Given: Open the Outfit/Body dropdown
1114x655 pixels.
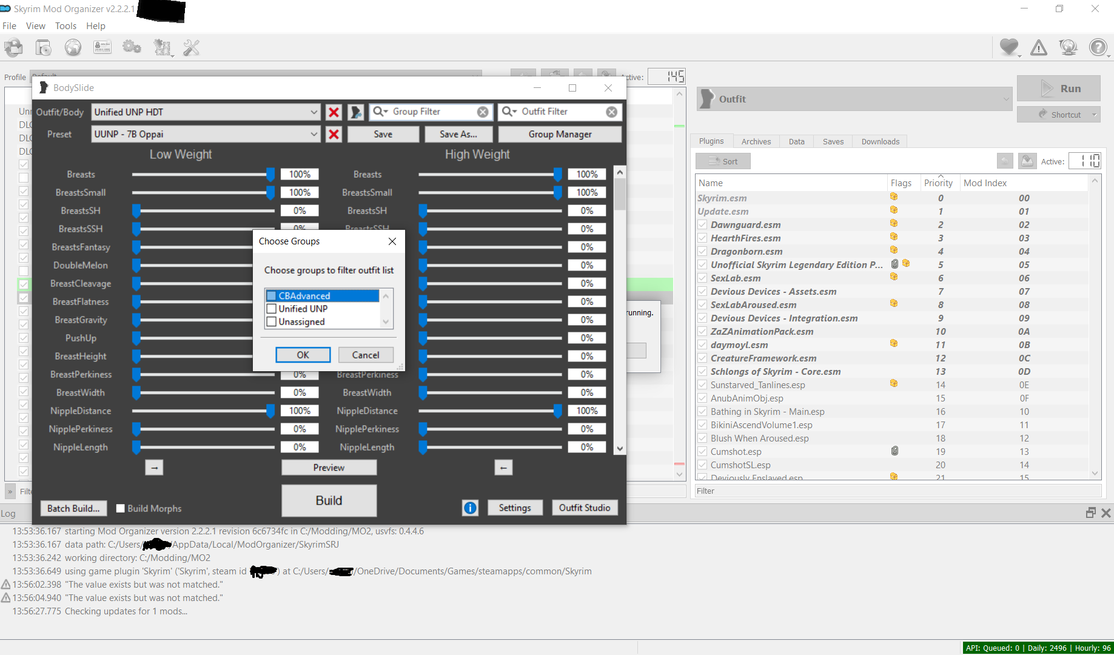Looking at the screenshot, I should pos(206,112).
